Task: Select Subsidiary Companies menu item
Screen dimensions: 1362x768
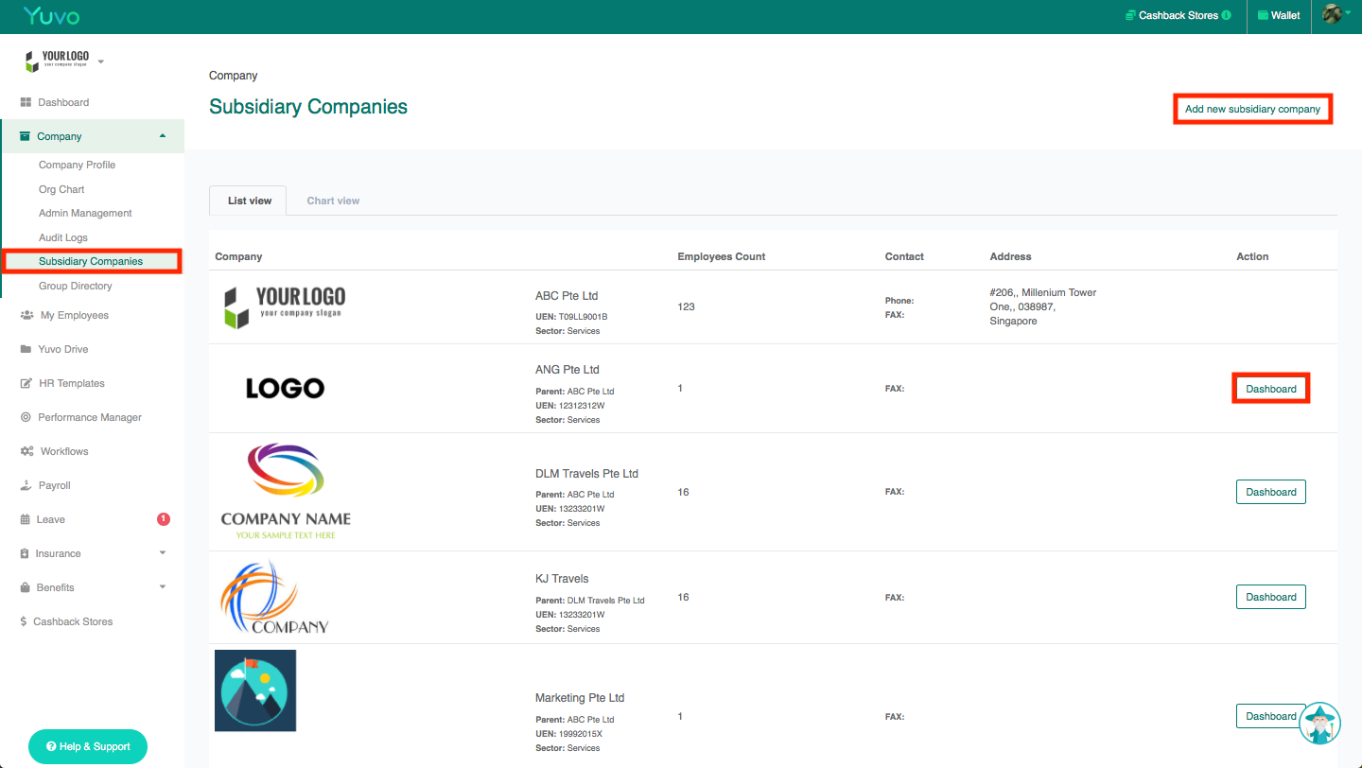Action: (91, 261)
